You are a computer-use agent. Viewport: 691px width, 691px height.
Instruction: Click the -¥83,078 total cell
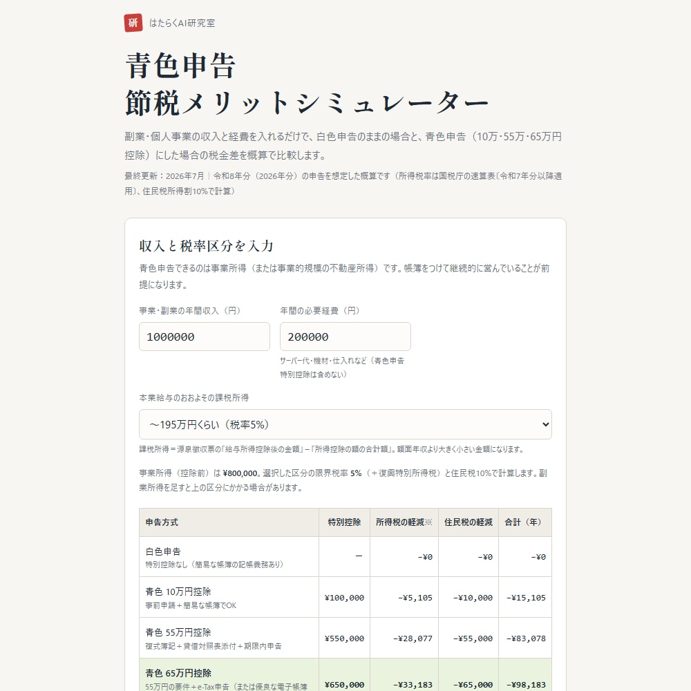[526, 638]
